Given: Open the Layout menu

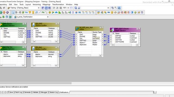Looking at the screenshot, I should point(28,5).
